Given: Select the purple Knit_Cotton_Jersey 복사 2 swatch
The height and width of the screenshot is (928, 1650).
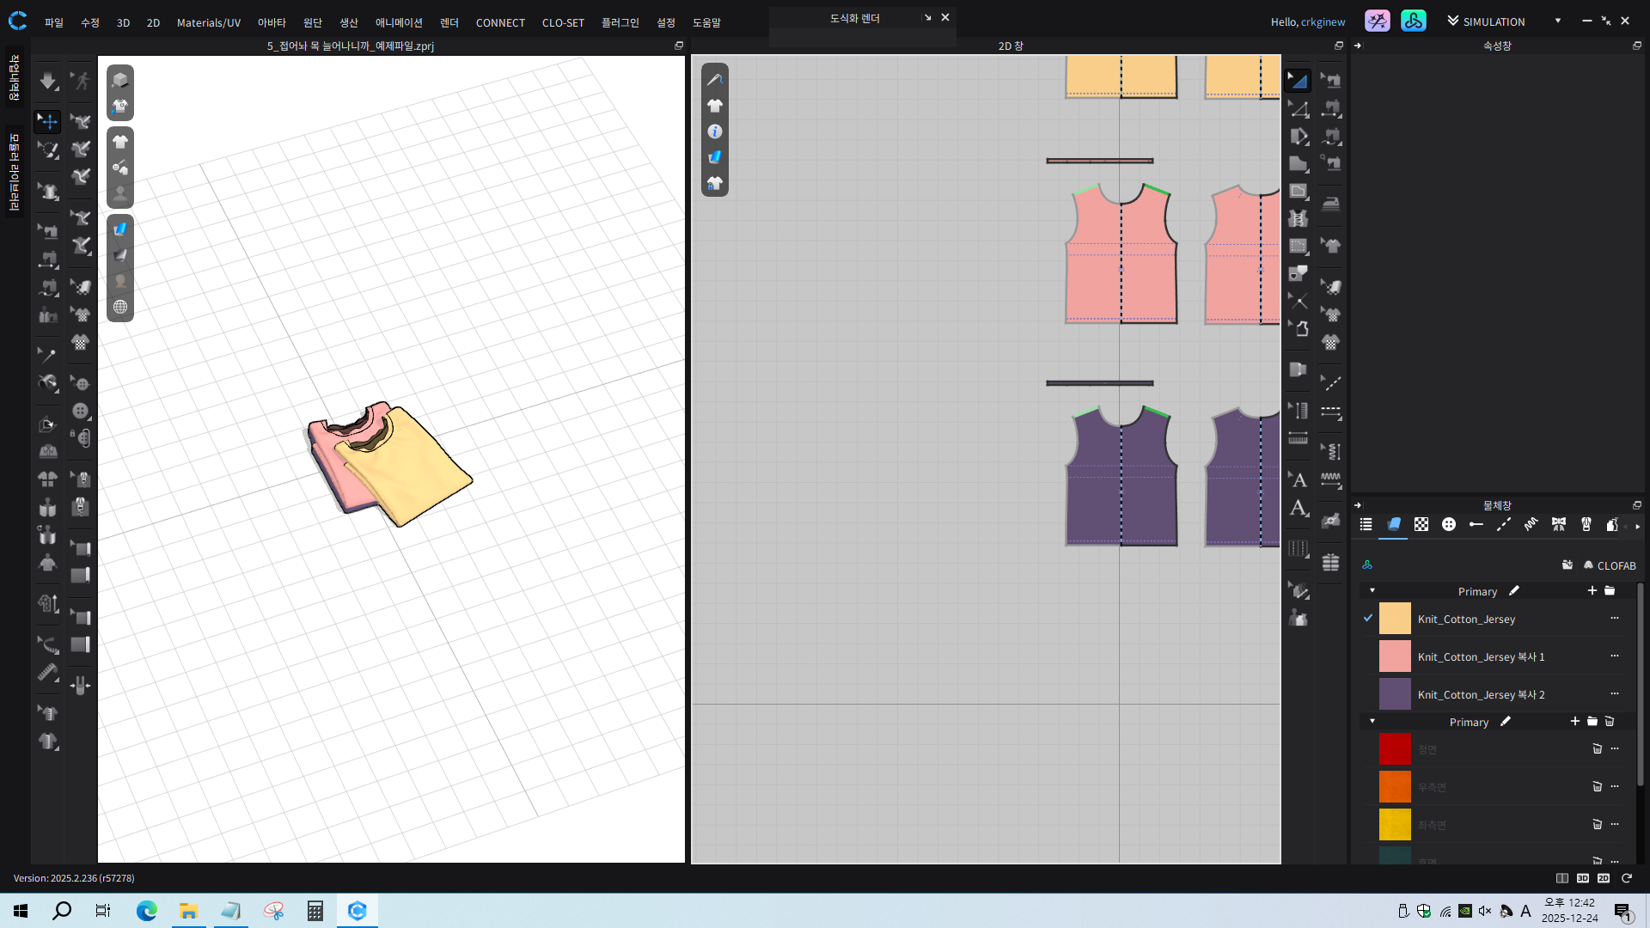Looking at the screenshot, I should click(x=1395, y=694).
